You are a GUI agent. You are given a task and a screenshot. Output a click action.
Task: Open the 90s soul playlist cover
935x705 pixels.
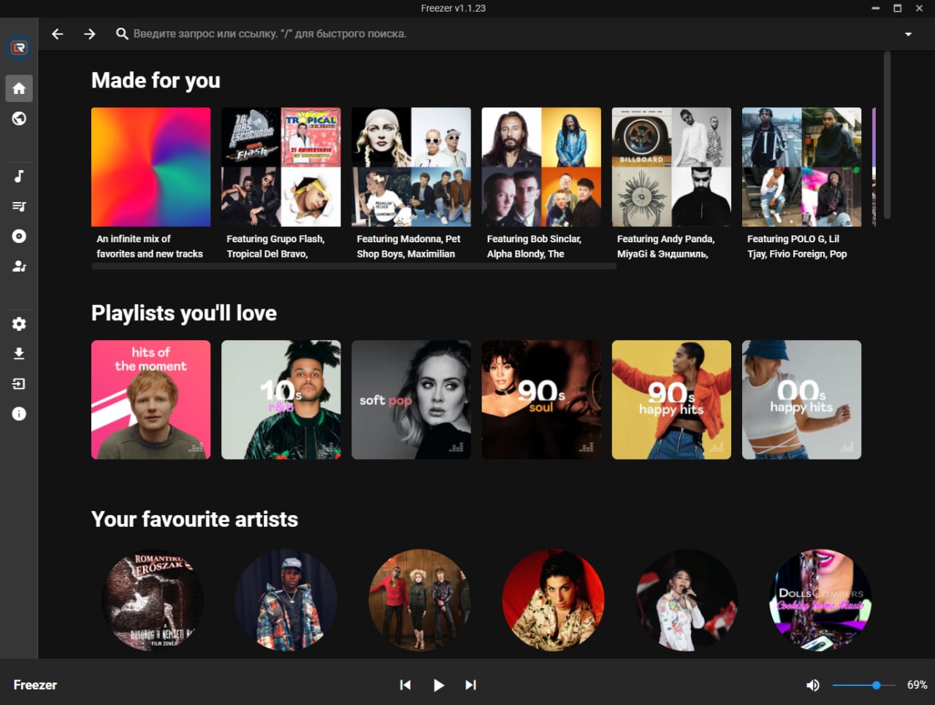541,400
